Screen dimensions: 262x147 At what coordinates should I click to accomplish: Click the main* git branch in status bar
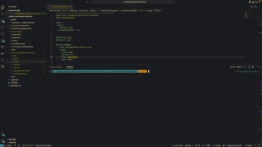point(9,145)
